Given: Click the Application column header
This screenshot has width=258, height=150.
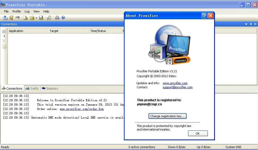Looking at the screenshot, I should click(28, 31).
